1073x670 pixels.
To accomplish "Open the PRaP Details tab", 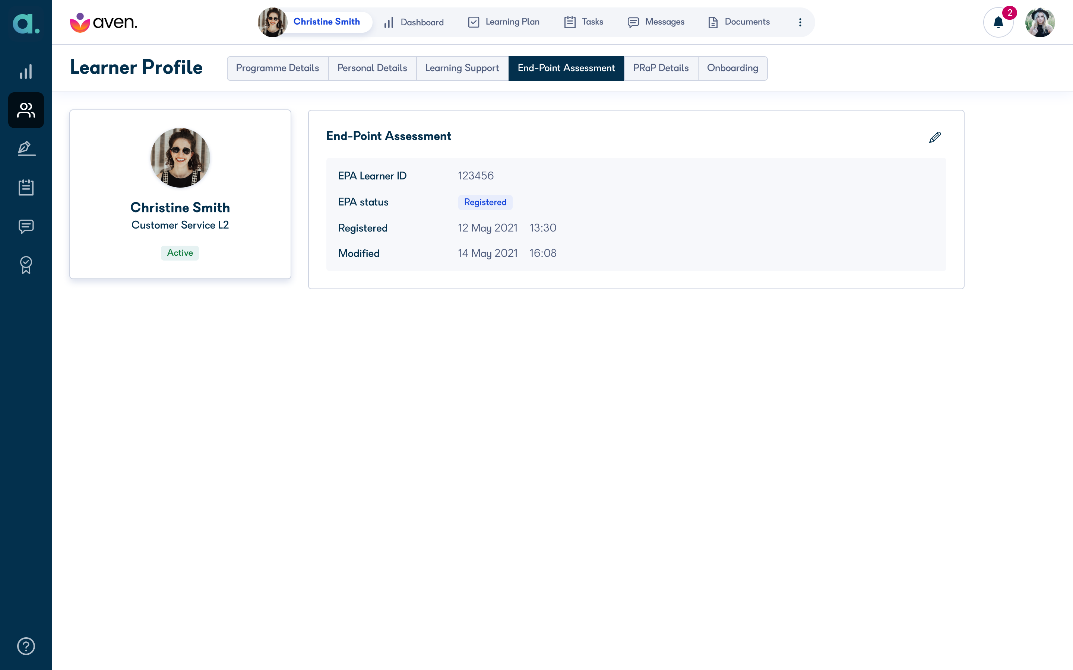I will click(661, 68).
